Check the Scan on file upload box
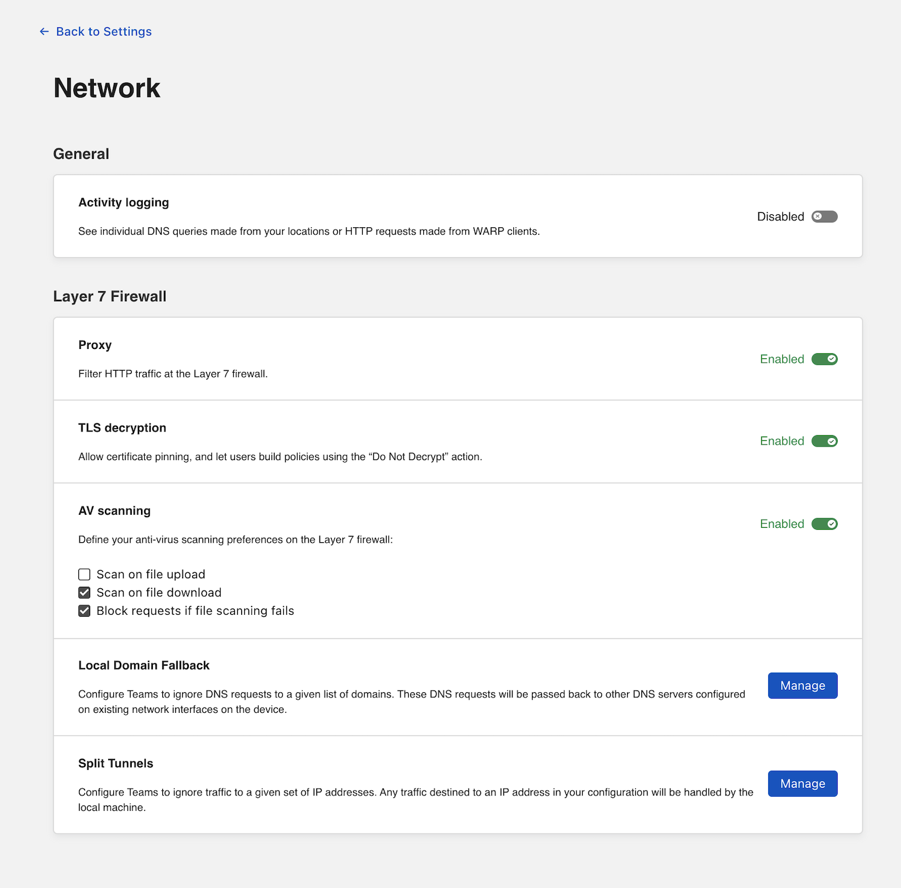Screen dimensions: 901x888 (84, 574)
